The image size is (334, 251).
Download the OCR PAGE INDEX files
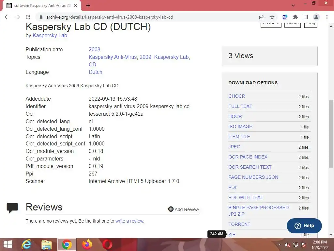pyautogui.click(x=248, y=157)
